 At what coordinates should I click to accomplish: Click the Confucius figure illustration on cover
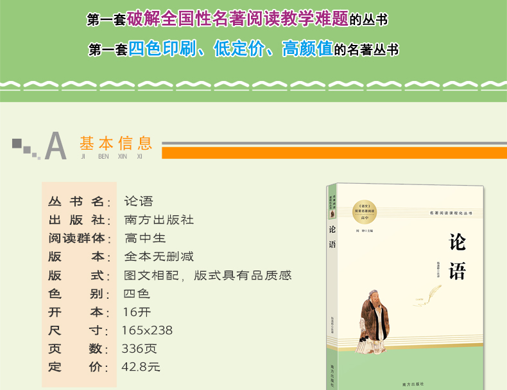(x=374, y=321)
